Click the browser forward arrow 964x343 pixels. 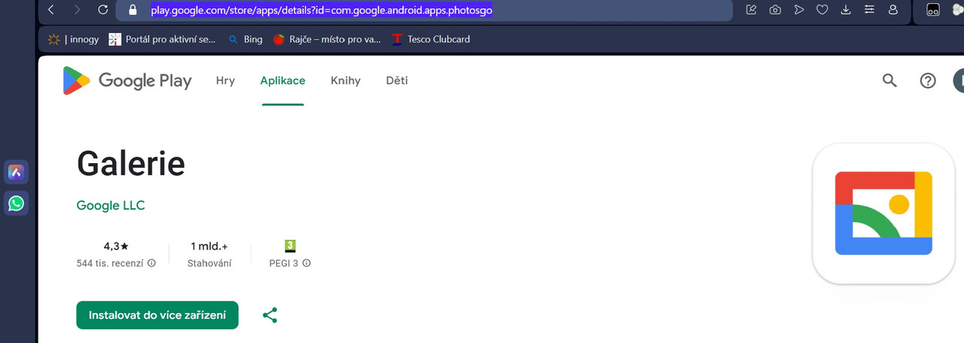pos(77,10)
